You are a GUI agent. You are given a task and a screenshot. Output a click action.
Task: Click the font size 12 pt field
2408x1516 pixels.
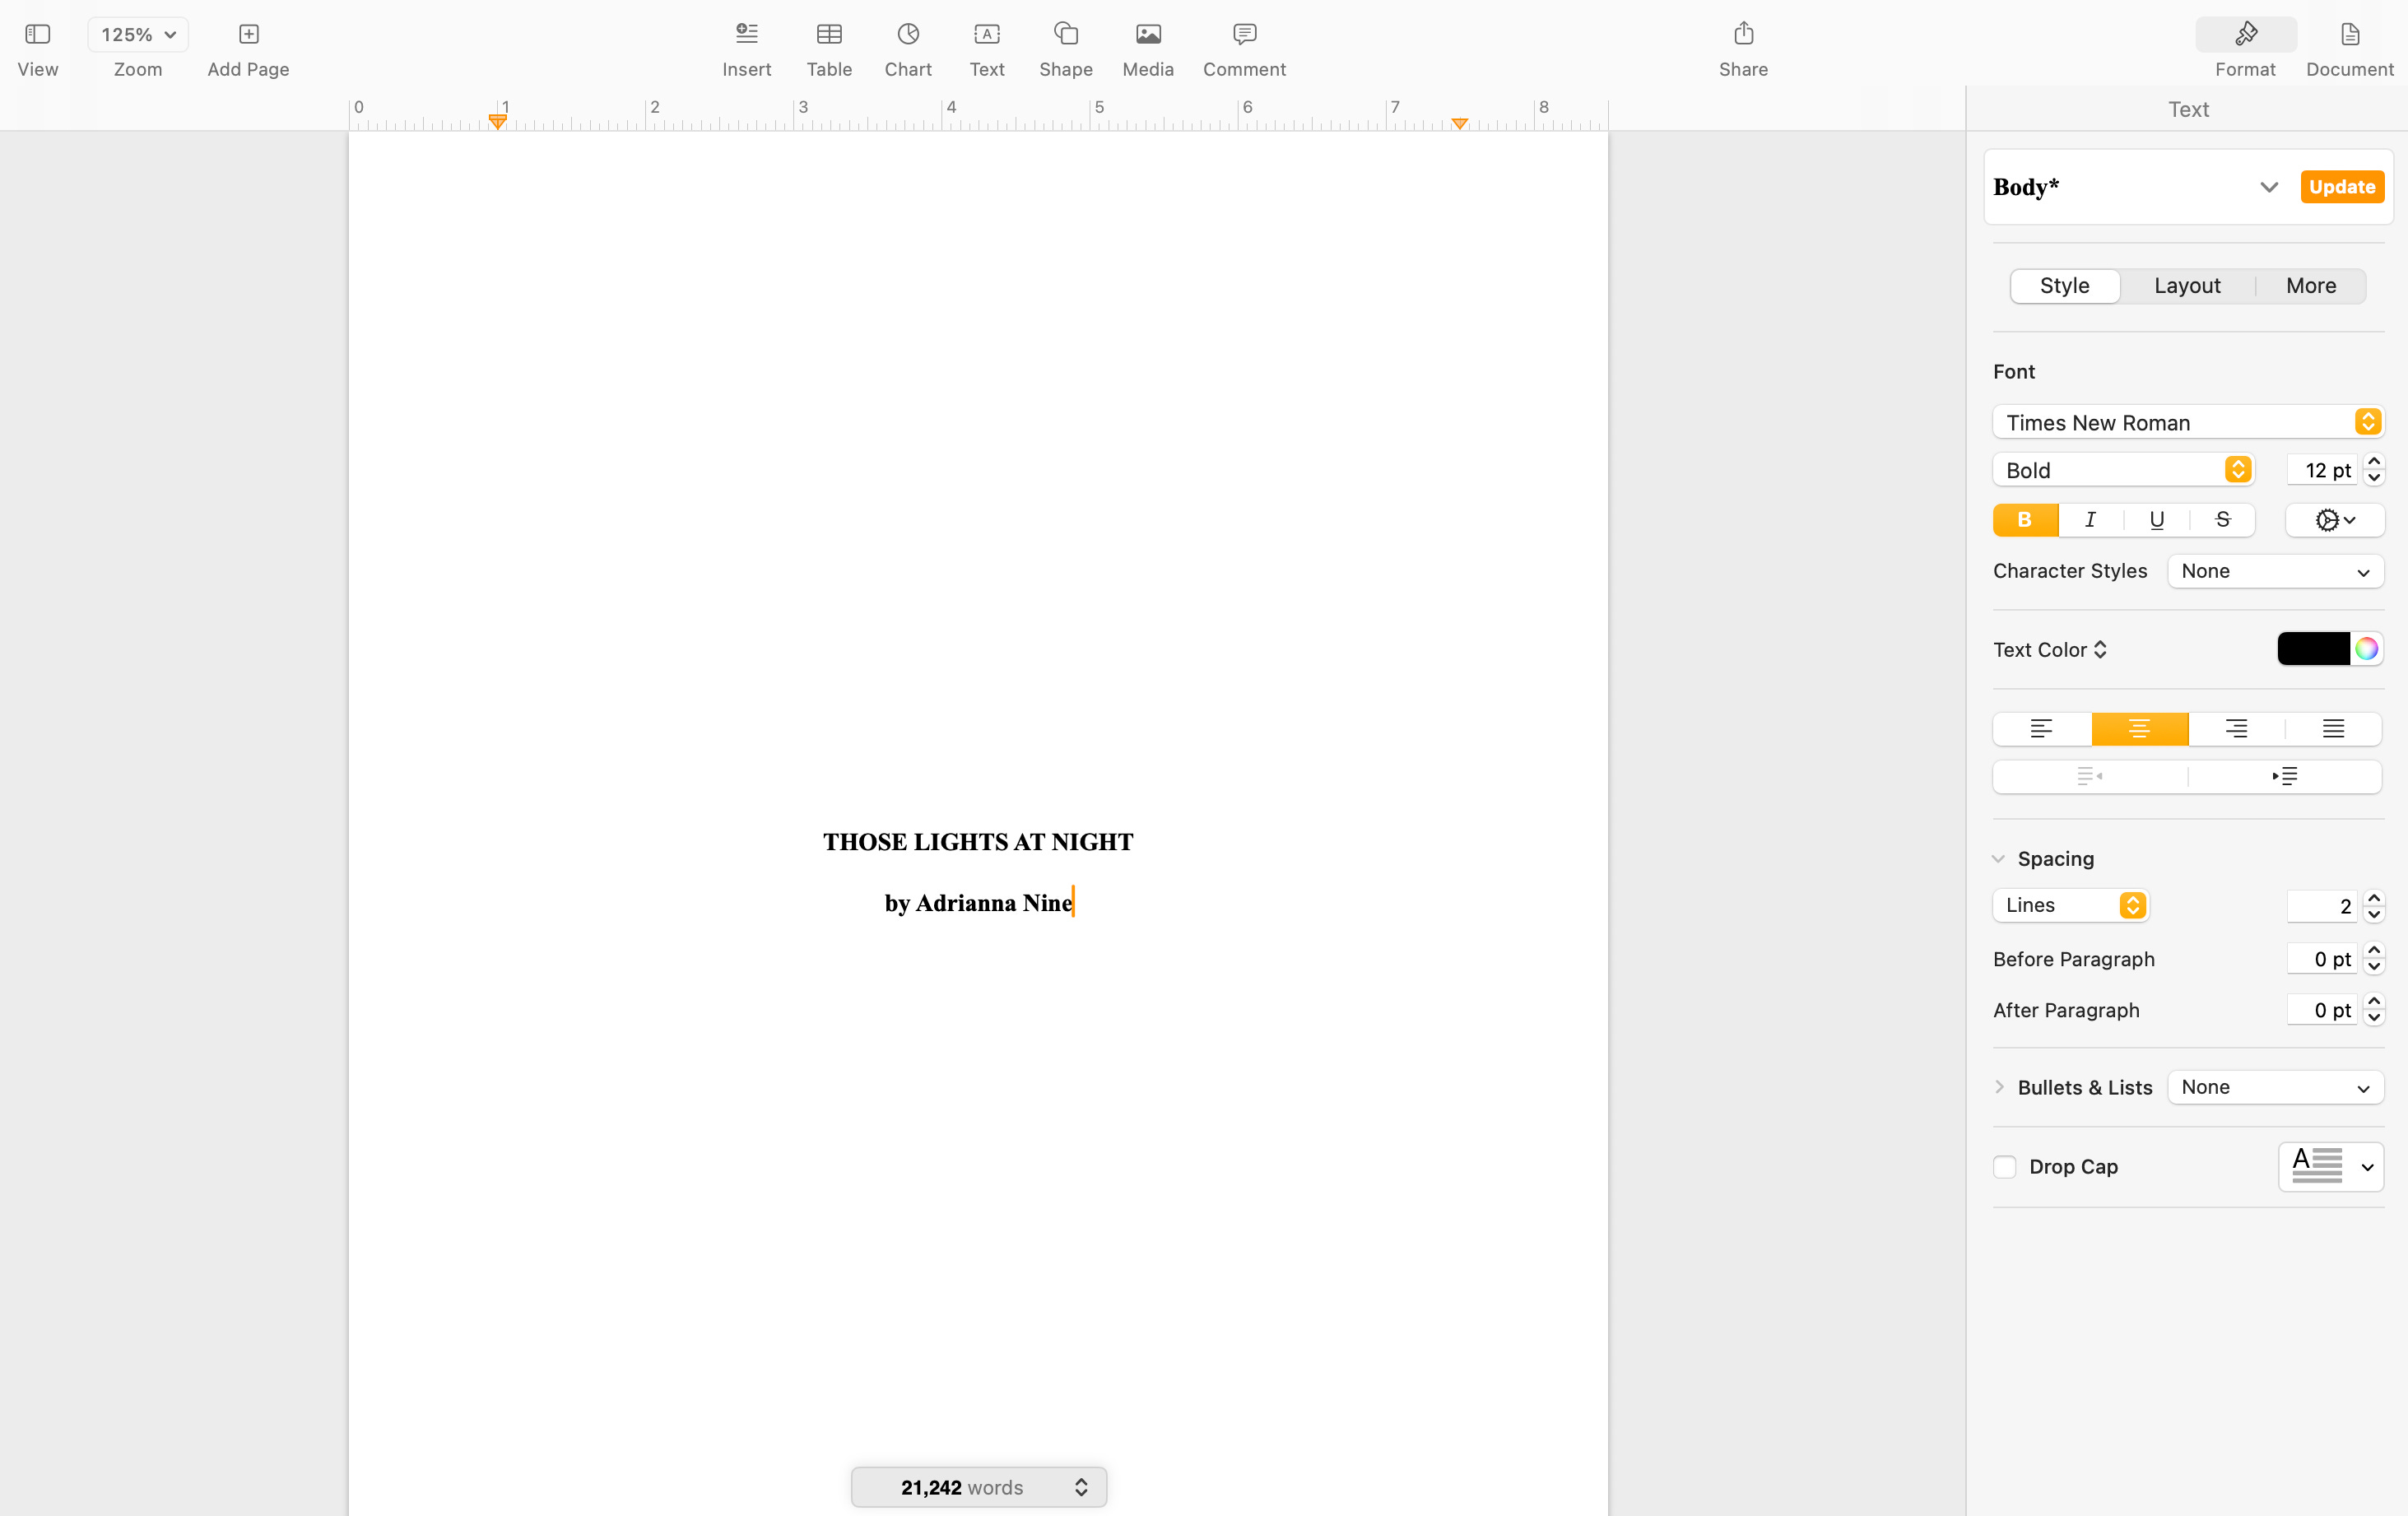(x=2323, y=470)
